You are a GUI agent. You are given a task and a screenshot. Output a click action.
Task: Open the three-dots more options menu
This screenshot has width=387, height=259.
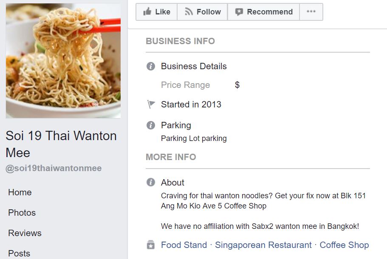click(311, 12)
